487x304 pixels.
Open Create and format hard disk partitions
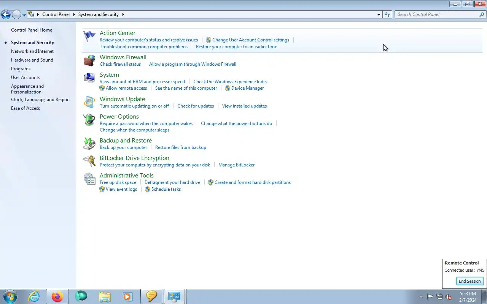(253, 182)
